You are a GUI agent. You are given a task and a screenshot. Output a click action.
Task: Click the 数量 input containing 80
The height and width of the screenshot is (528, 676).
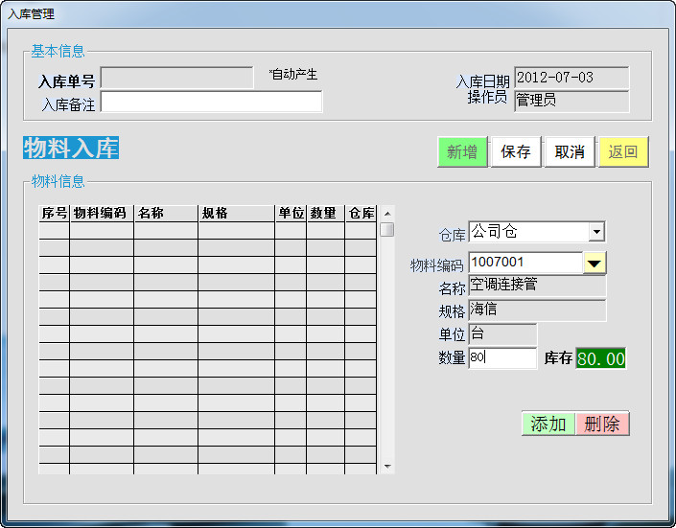502,357
